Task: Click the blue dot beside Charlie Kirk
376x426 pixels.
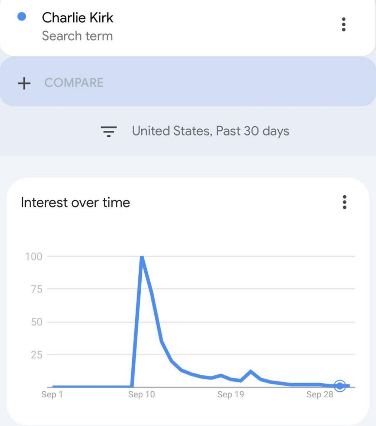Action: point(22,17)
